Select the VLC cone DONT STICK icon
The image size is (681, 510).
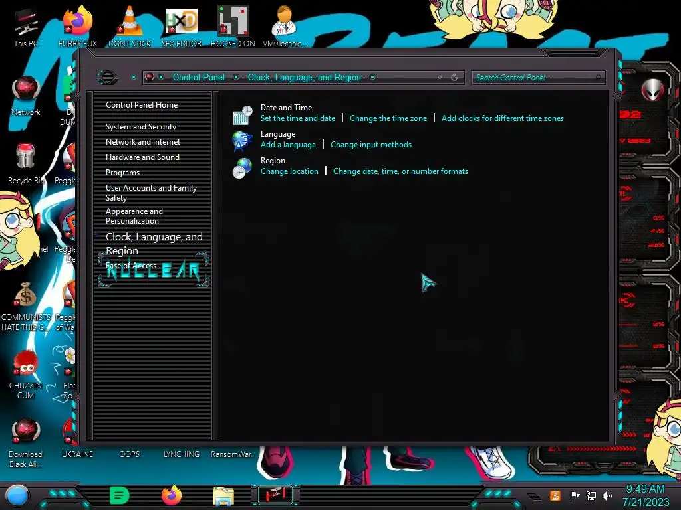pos(130,27)
